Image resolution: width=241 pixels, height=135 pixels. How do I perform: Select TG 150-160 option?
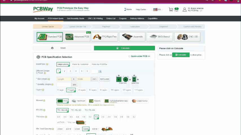76,110
